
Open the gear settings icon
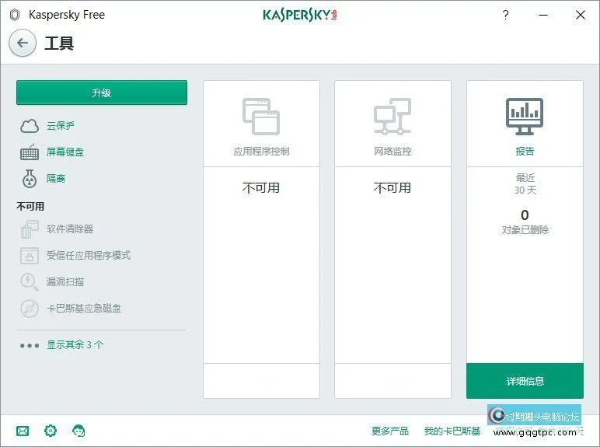click(51, 431)
